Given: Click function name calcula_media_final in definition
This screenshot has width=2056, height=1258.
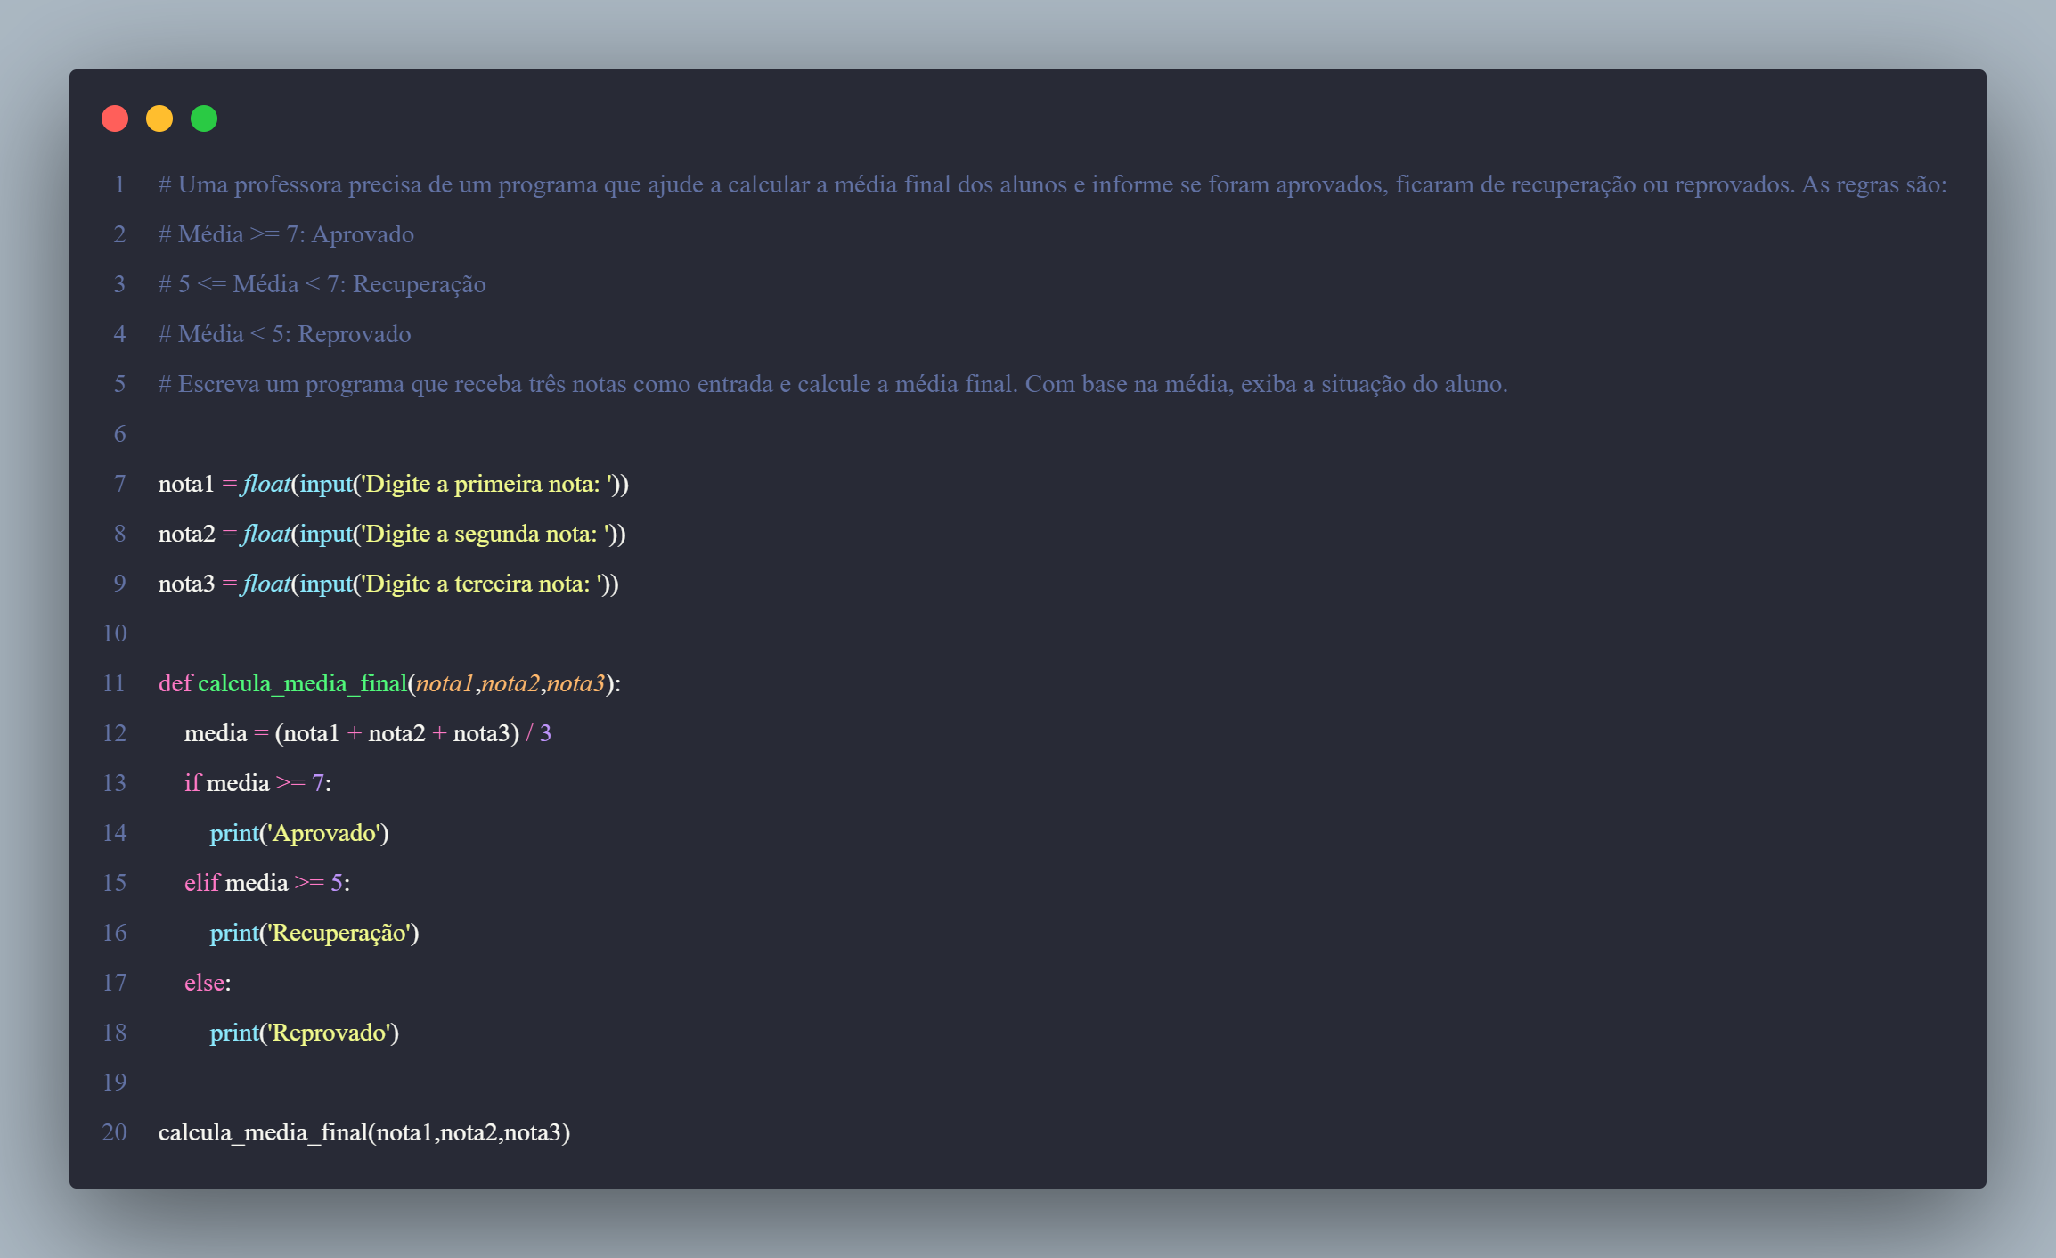Looking at the screenshot, I should pos(302,683).
